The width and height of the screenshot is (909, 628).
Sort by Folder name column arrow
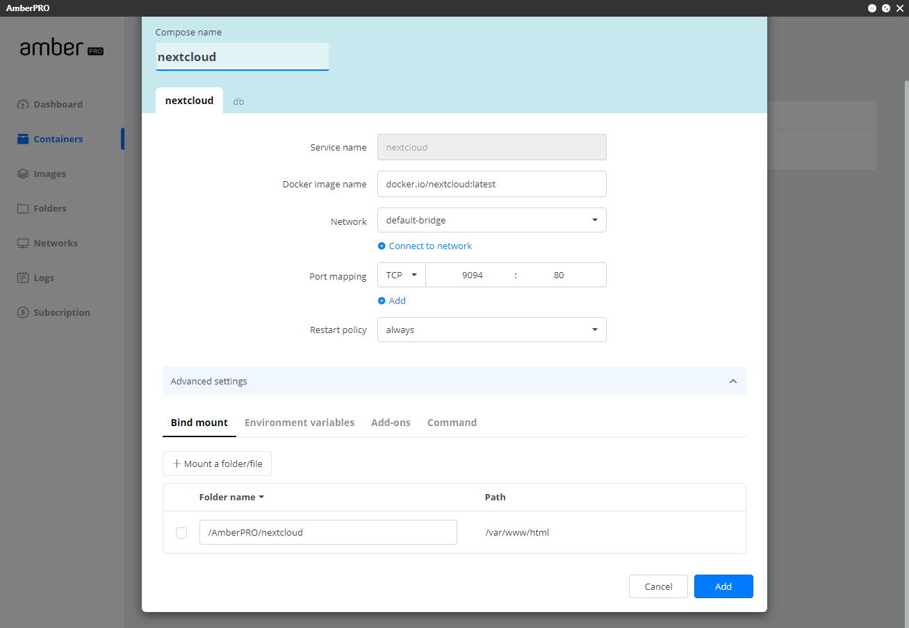click(261, 498)
